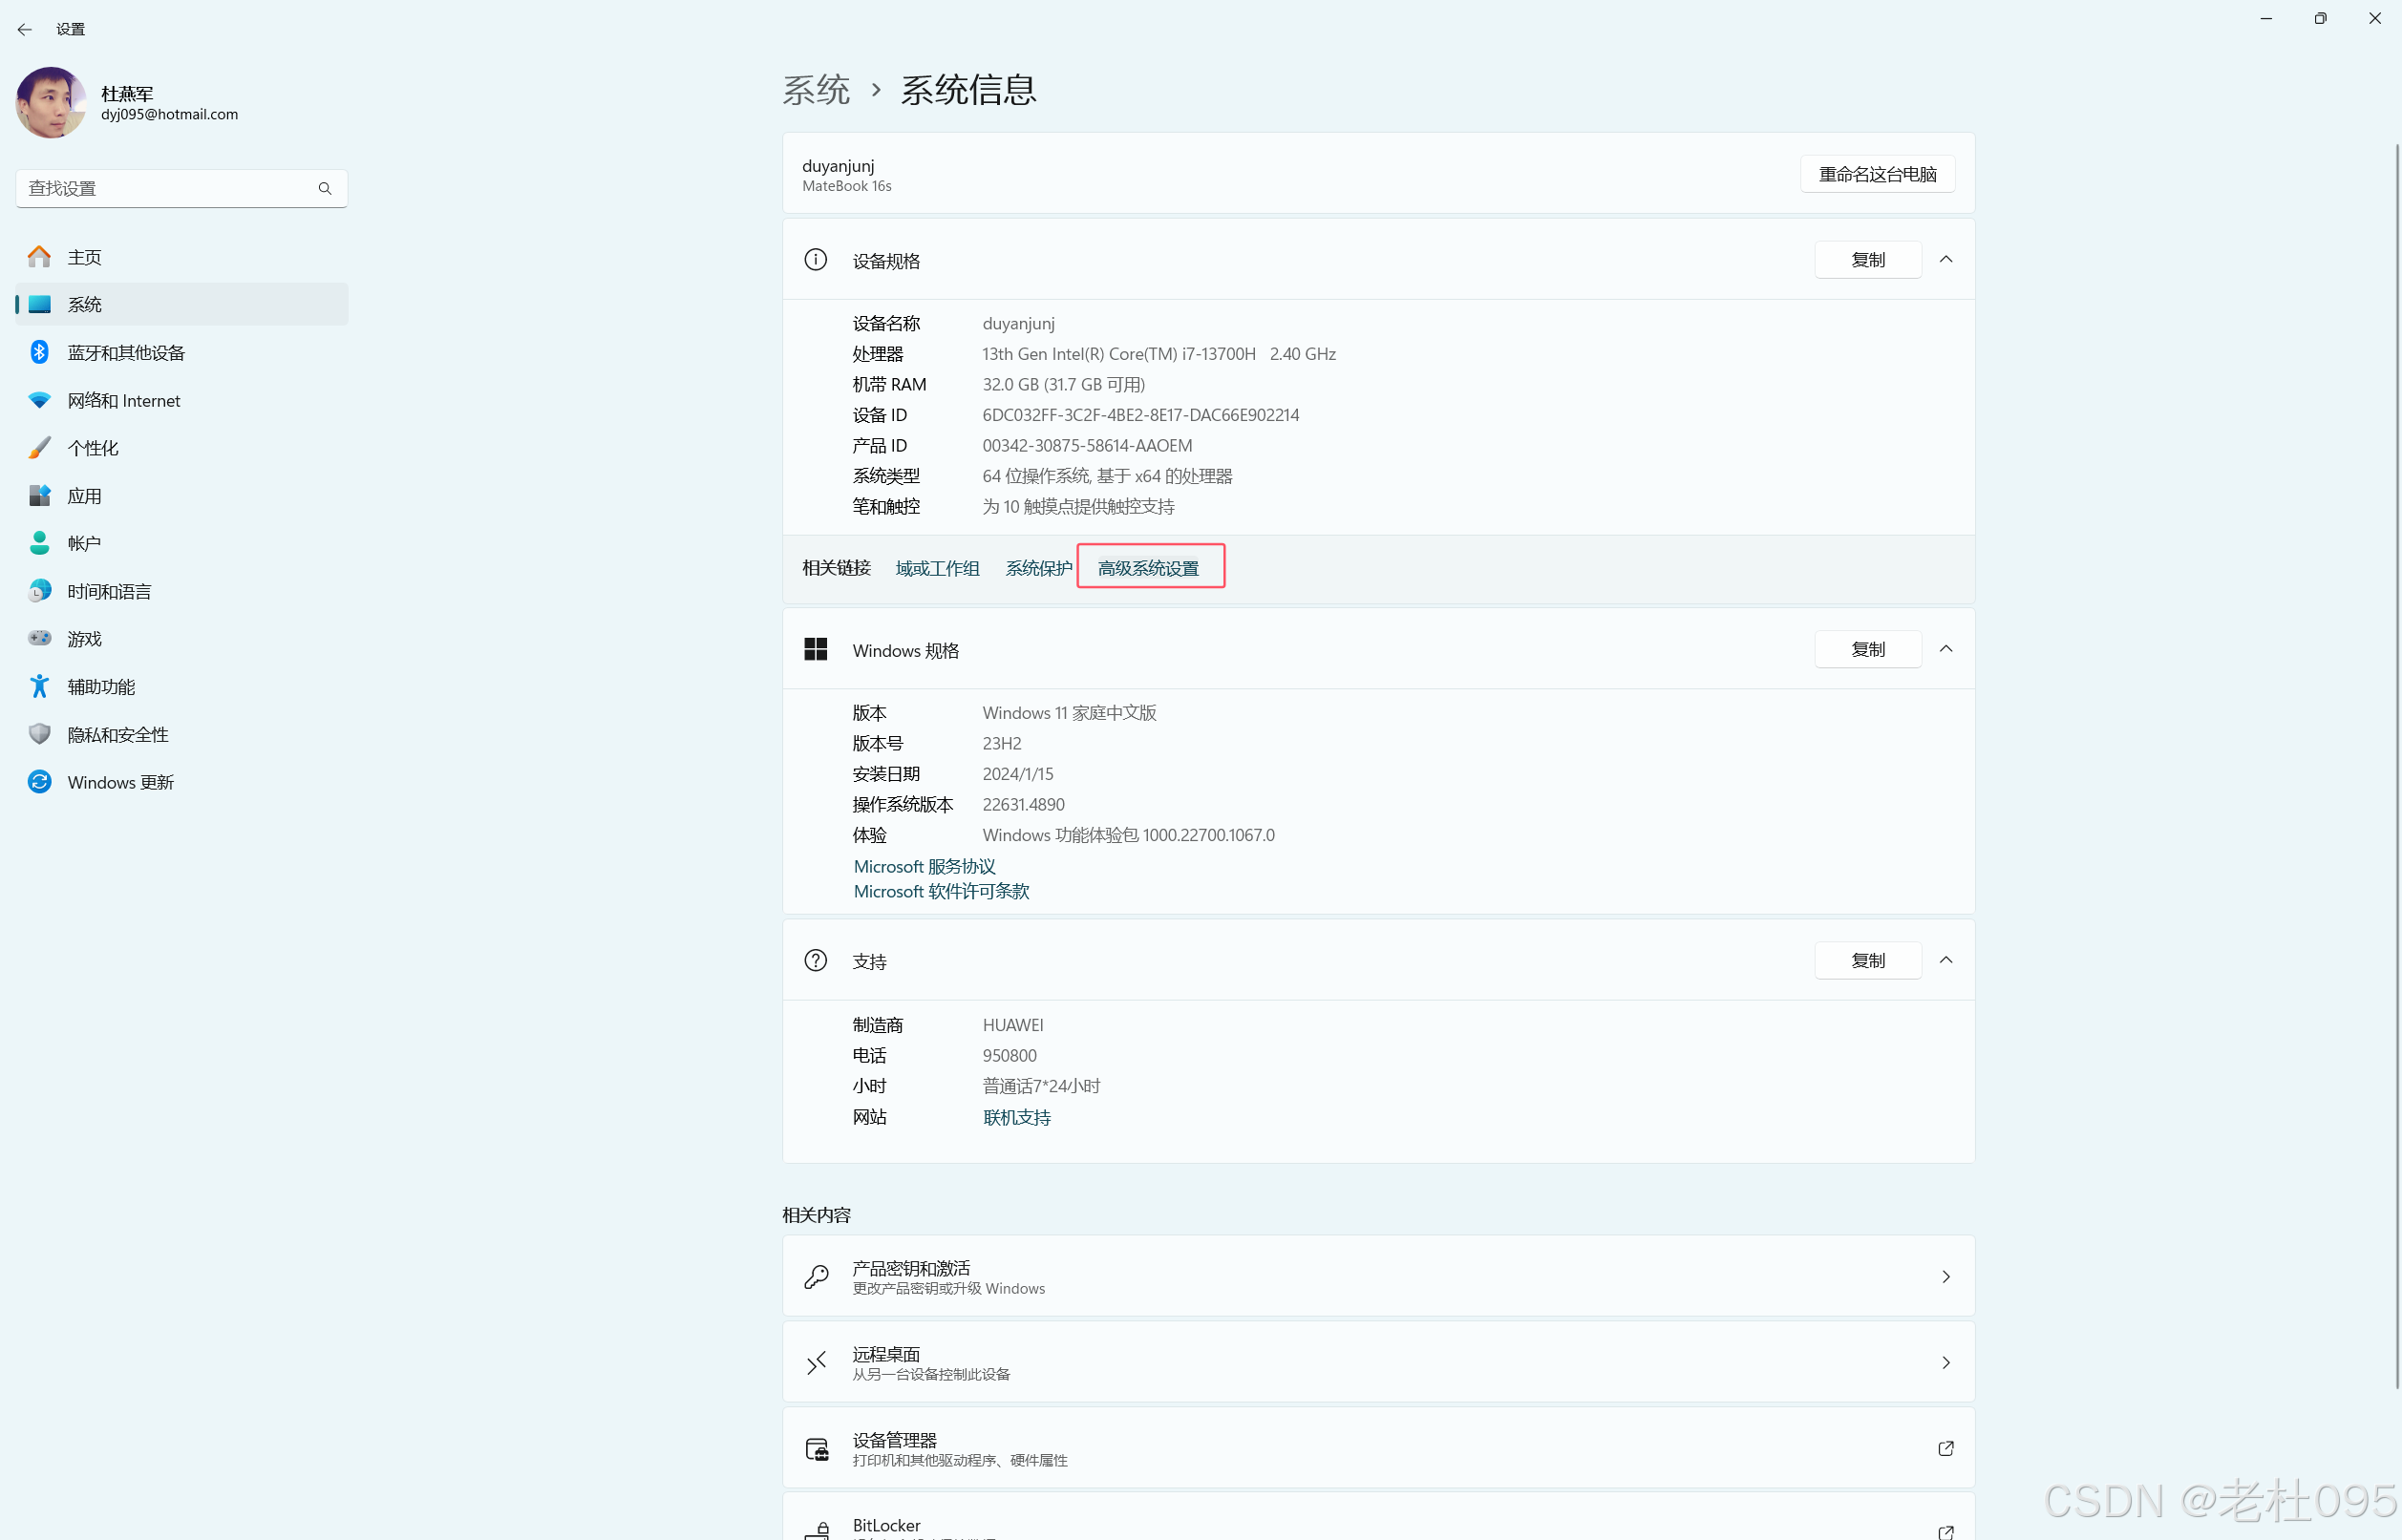Click the Accessibility figure icon
2402x1540 pixels.
tap(39, 686)
